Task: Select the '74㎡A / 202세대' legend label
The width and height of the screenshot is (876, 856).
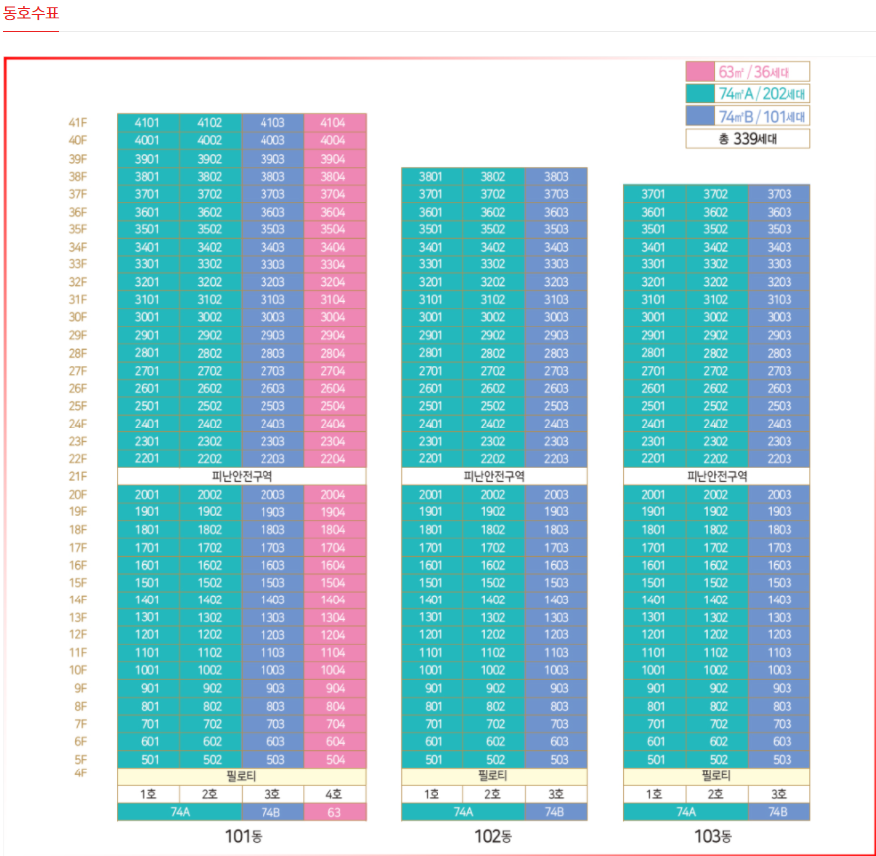Action: (x=762, y=93)
